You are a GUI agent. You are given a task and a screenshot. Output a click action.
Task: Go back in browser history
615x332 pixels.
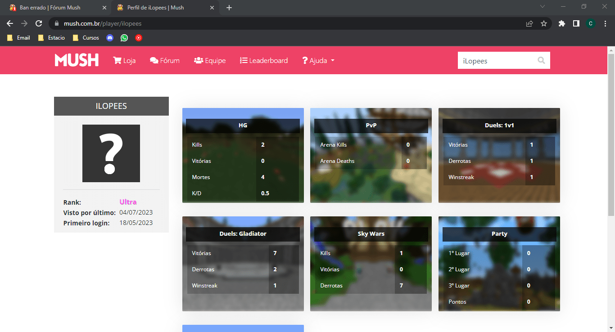(10, 23)
